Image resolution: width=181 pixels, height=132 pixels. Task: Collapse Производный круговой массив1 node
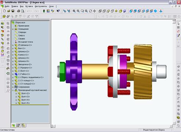point(13,90)
